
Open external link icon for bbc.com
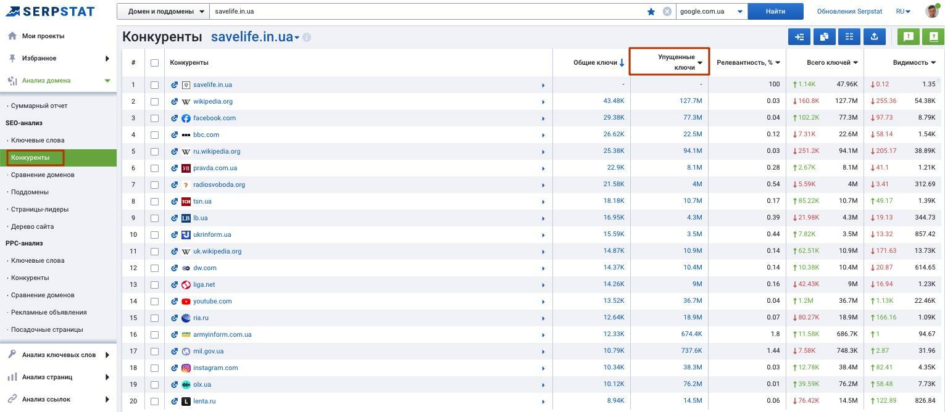click(175, 135)
